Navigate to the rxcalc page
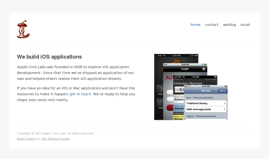The height and width of the screenshot is (159, 269). [245, 25]
